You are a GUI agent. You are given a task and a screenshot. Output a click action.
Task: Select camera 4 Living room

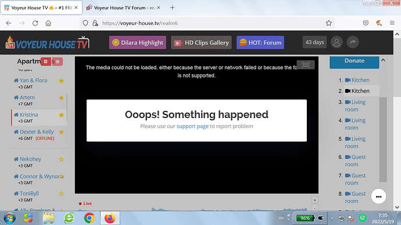[355, 124]
